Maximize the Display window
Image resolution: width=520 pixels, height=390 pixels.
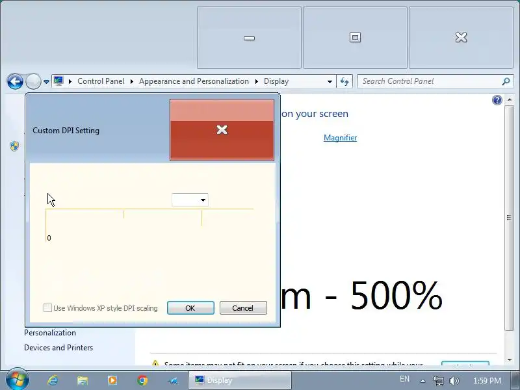[x=355, y=38]
